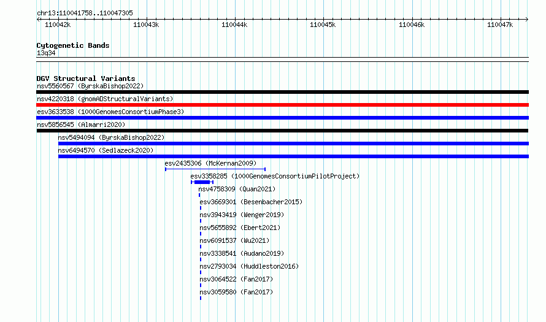The image size is (546, 322).
Task: Select the esv3358285 thick blue glyph
Action: coord(202,182)
